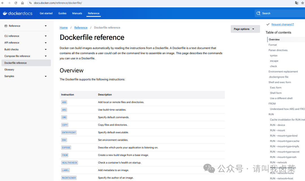Switch to the Manuals tab

coord(77,13)
